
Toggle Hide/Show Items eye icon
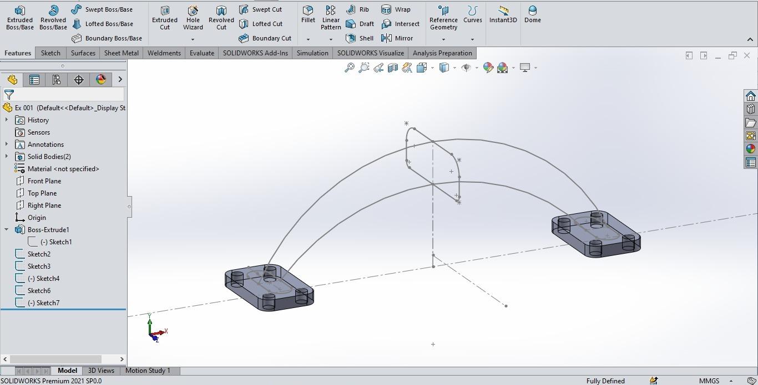pos(466,68)
